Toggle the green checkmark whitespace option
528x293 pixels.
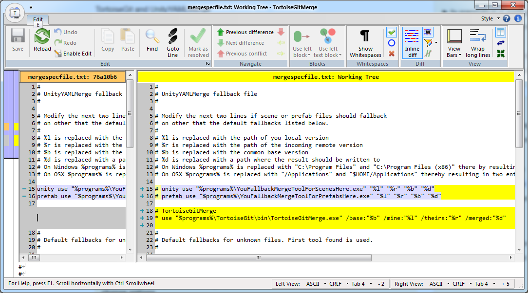(391, 32)
